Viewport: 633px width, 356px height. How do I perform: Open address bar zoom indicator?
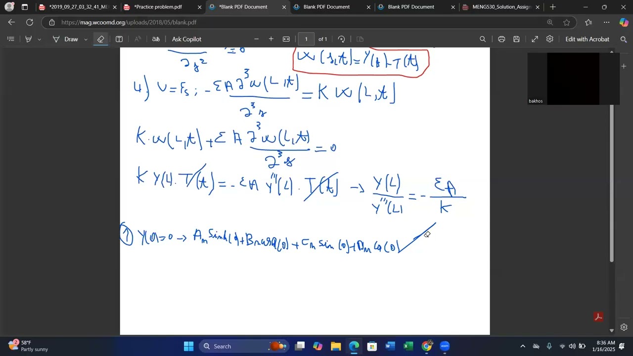[550, 22]
